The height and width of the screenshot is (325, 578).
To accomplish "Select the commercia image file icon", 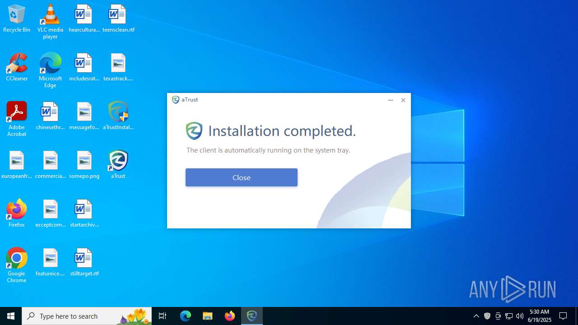I will coord(50,165).
